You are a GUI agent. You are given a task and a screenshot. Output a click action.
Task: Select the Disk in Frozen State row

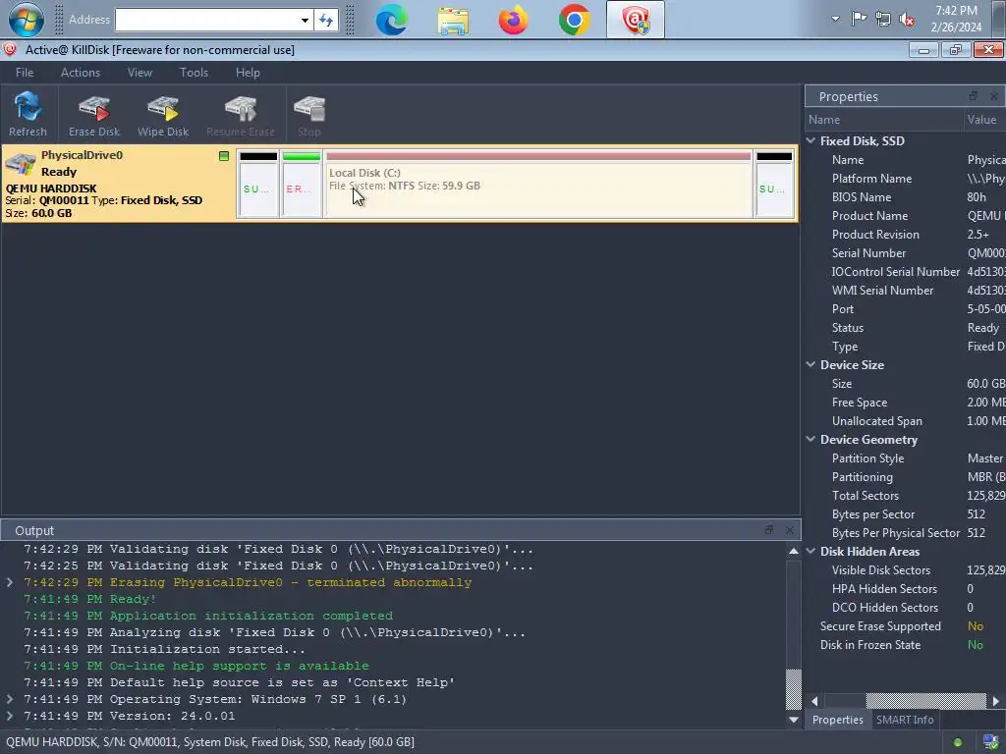tap(905, 644)
